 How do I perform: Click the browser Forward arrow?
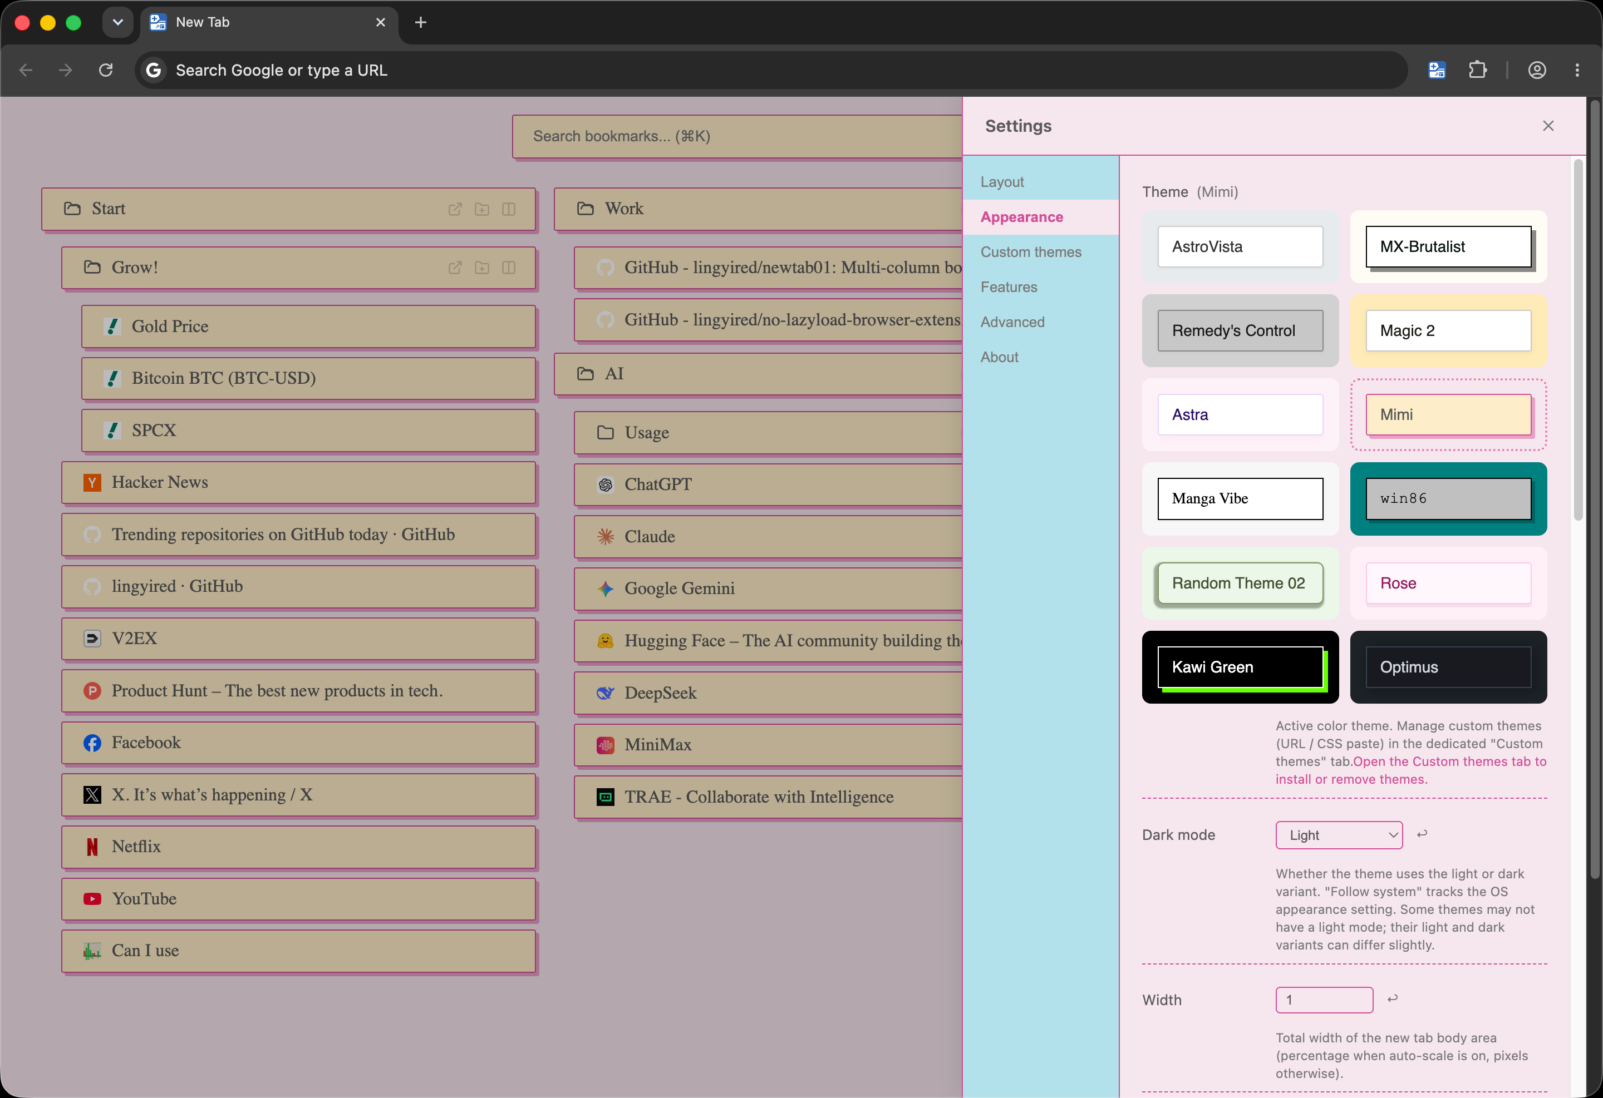click(66, 70)
